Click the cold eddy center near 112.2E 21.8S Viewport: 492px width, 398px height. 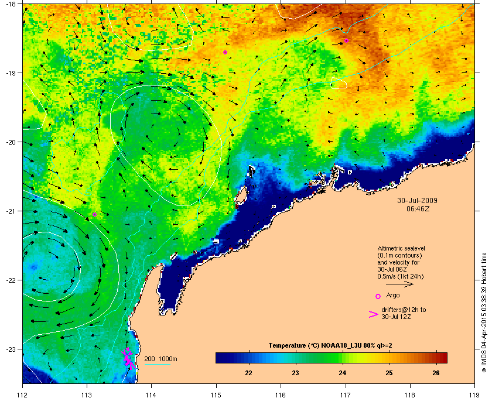click(33, 267)
